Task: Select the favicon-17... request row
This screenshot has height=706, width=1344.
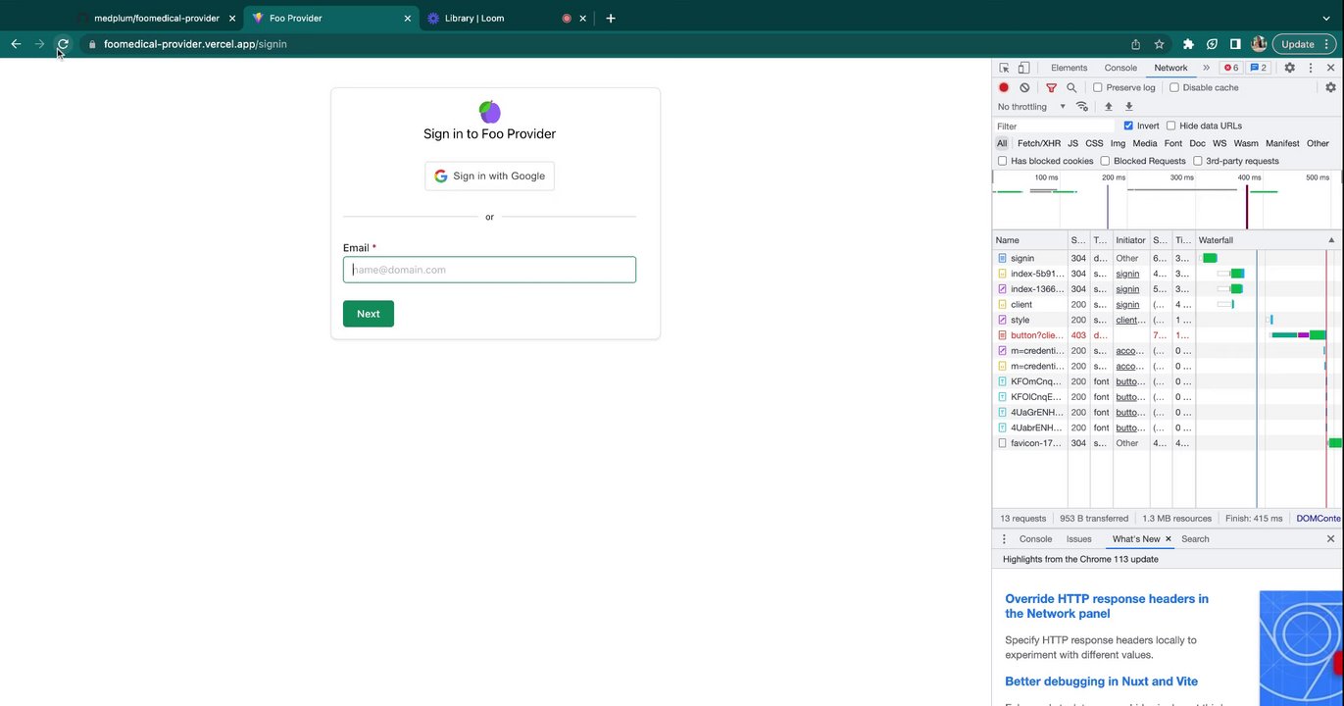Action: pos(1168,443)
